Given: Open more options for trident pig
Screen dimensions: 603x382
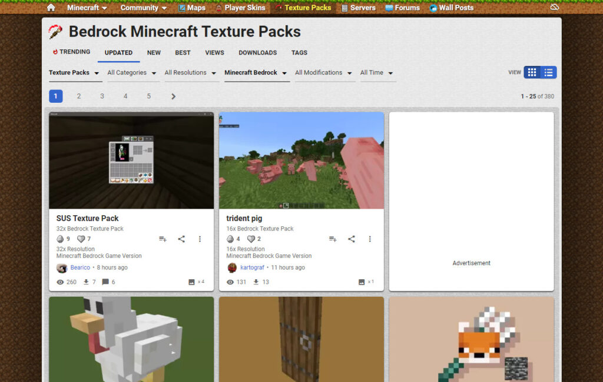Looking at the screenshot, I should click(x=370, y=239).
